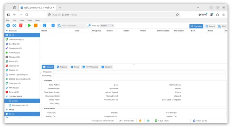Viewport: 232px width, 128px height.
Task: Sort by the Peers column header
Action: click(x=148, y=31)
